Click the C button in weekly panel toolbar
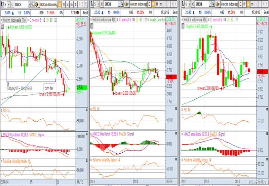This screenshot has width=269, height=186. (x=102, y=4)
